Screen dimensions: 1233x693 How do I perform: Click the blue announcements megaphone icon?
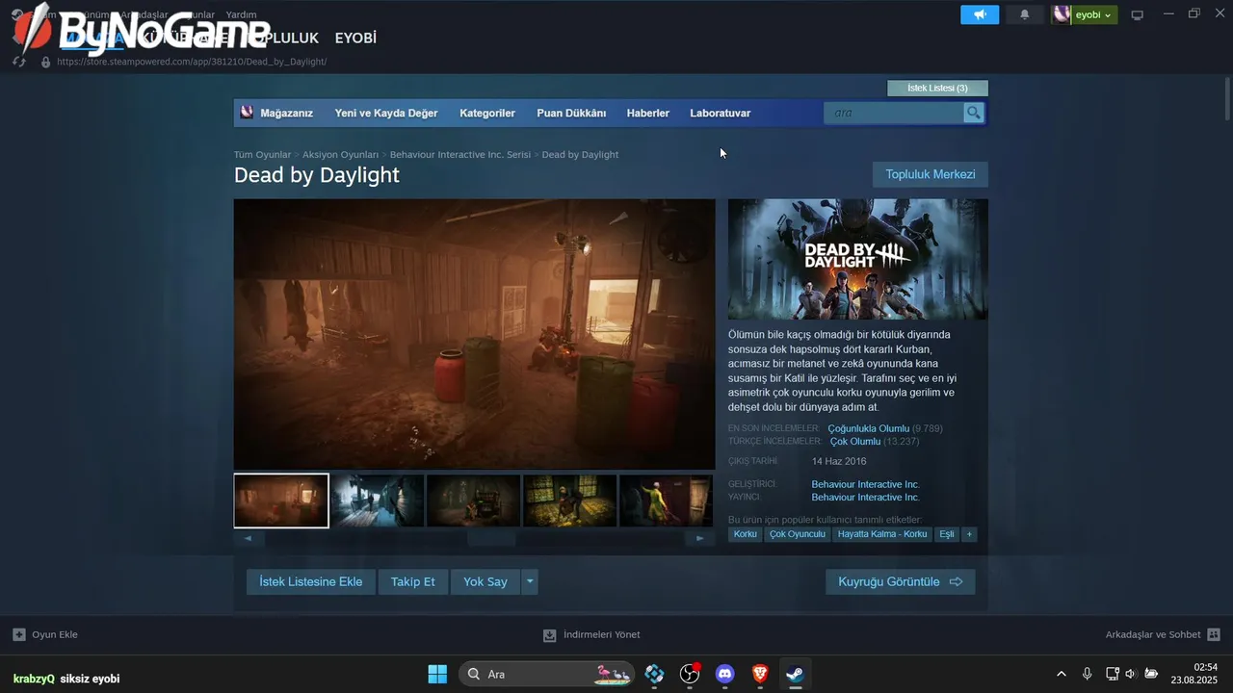tap(980, 14)
